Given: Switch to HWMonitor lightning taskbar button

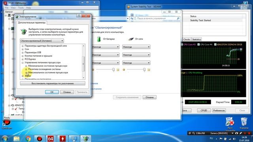Looking at the screenshot, I should pyautogui.click(x=62, y=138).
